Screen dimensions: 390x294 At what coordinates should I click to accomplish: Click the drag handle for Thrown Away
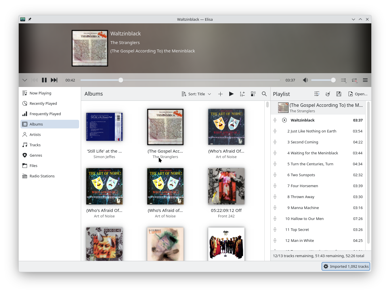(x=275, y=197)
